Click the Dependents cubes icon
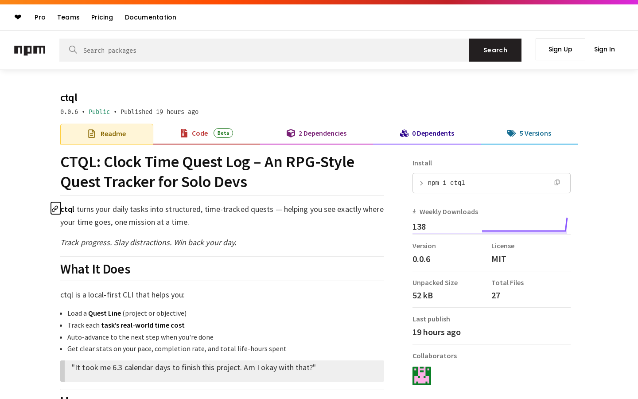This screenshot has width=638, height=399. (x=404, y=133)
